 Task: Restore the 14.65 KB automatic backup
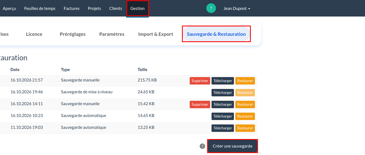pyautogui.click(x=245, y=116)
